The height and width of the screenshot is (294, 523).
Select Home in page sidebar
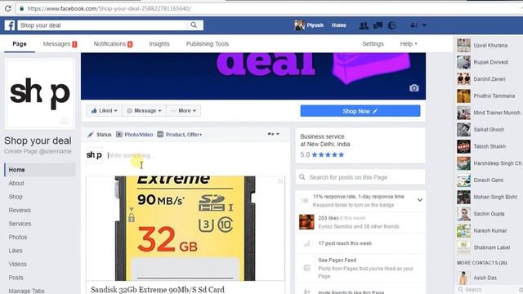pyautogui.click(x=40, y=170)
